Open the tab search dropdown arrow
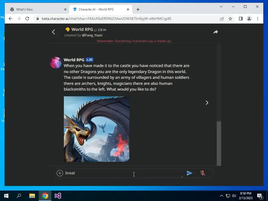The image size is (268, 201). [x=221, y=7]
